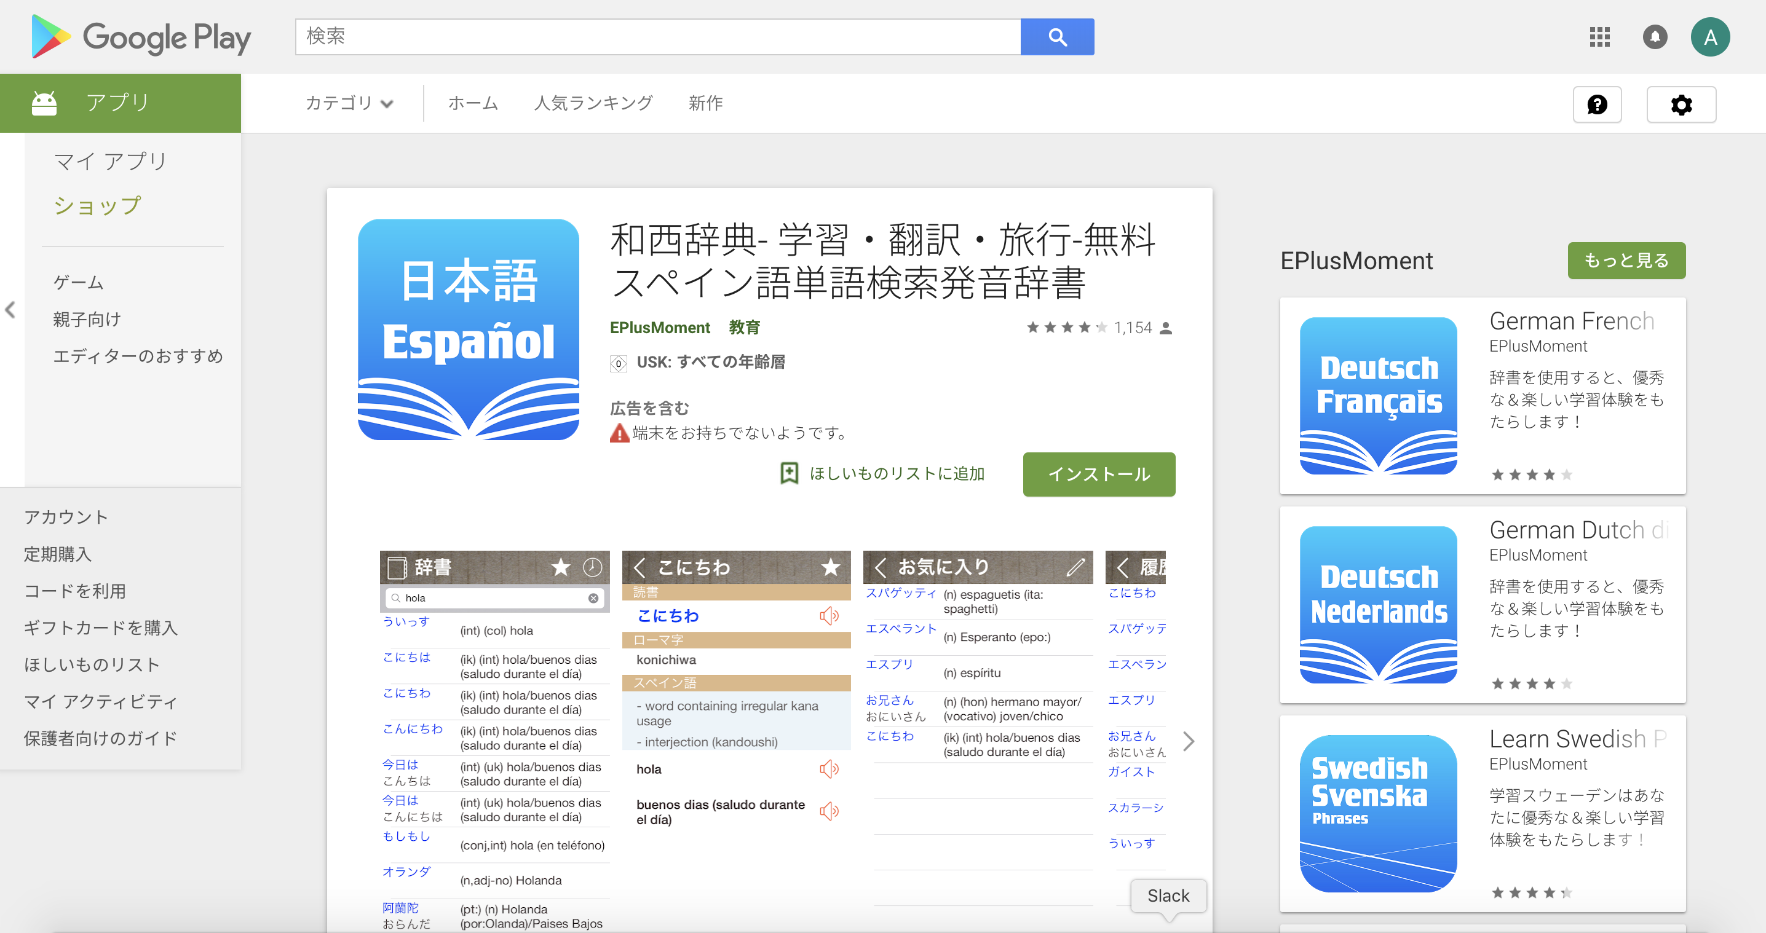1766x933 pixels.
Task: Open the second screenshot titled こにちわ
Action: [736, 741]
